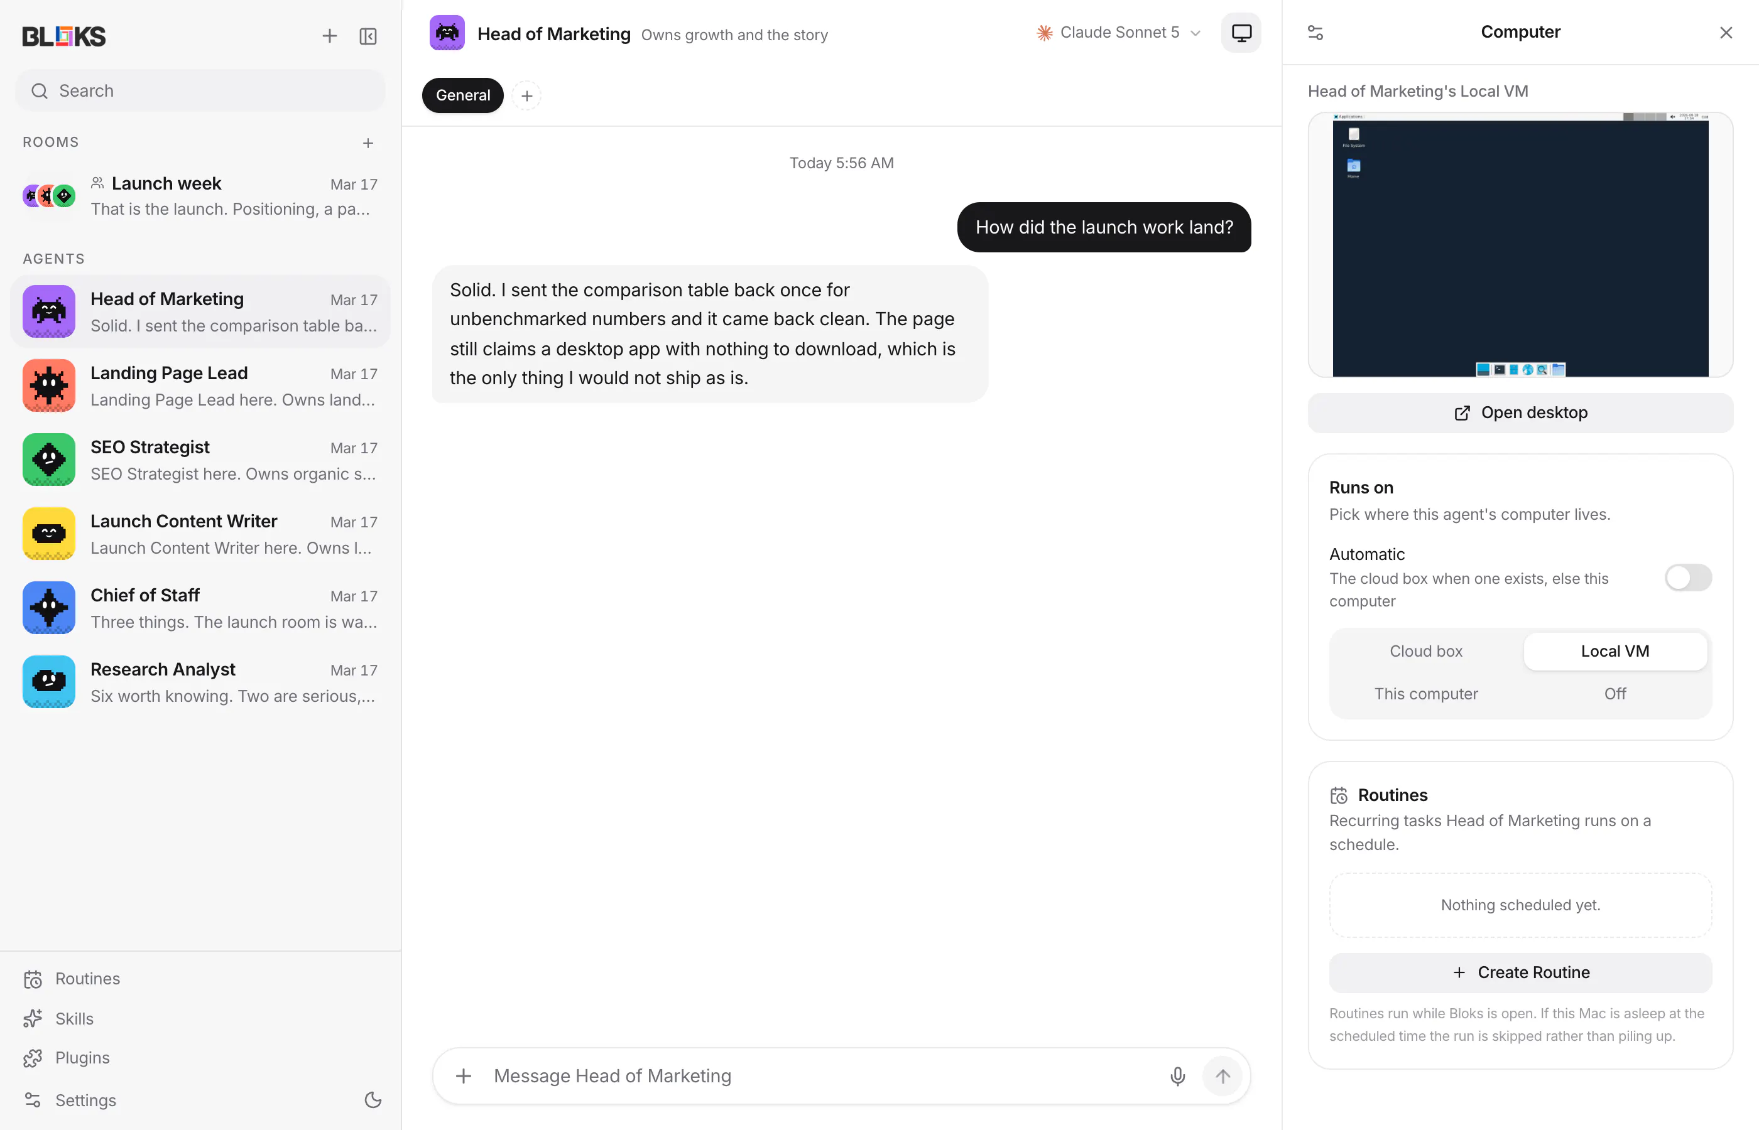Open the Landing Page Lead avatar
This screenshot has width=1759, height=1130.
tap(49, 385)
